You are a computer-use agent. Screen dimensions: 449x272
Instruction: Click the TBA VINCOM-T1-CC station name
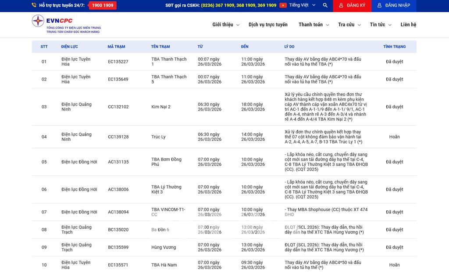(168, 212)
